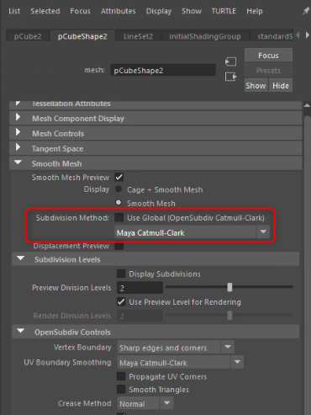Expand the Mesh Controls section
The image size is (311, 415).
(x=155, y=133)
